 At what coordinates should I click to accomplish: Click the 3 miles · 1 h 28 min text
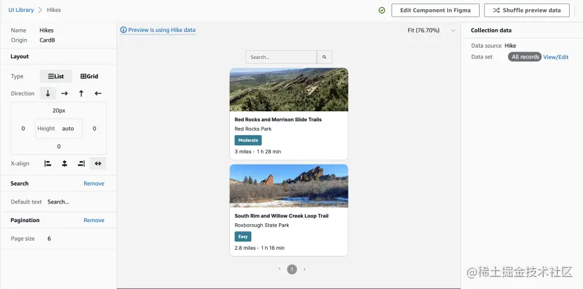pos(258,152)
